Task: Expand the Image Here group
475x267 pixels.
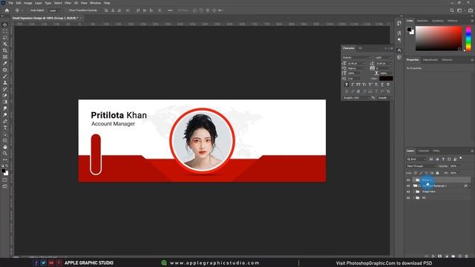Action: coord(413,192)
